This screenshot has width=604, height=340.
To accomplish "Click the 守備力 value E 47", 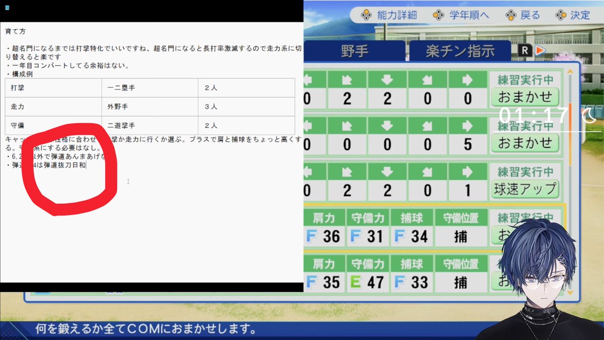I will point(367,282).
